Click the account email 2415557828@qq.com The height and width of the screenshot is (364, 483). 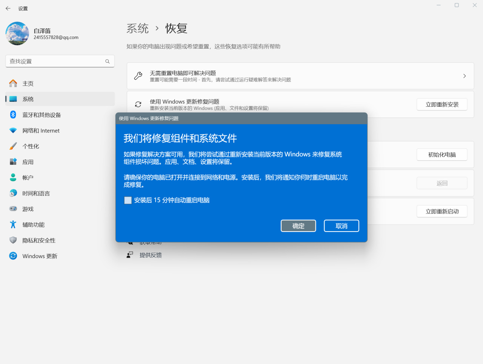56,37
